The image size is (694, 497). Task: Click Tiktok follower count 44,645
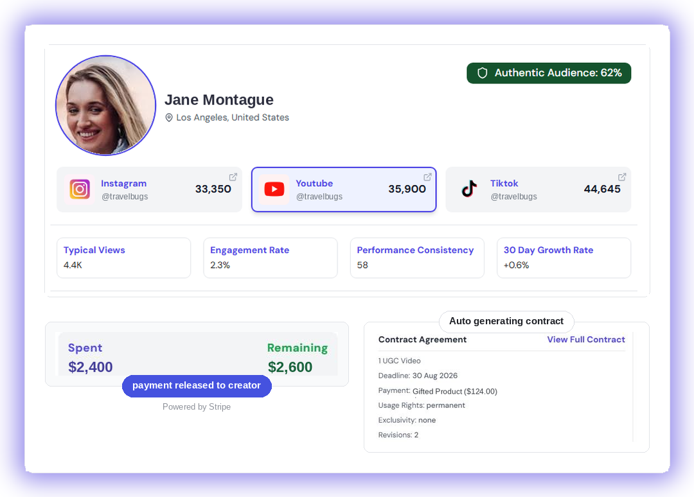click(602, 189)
